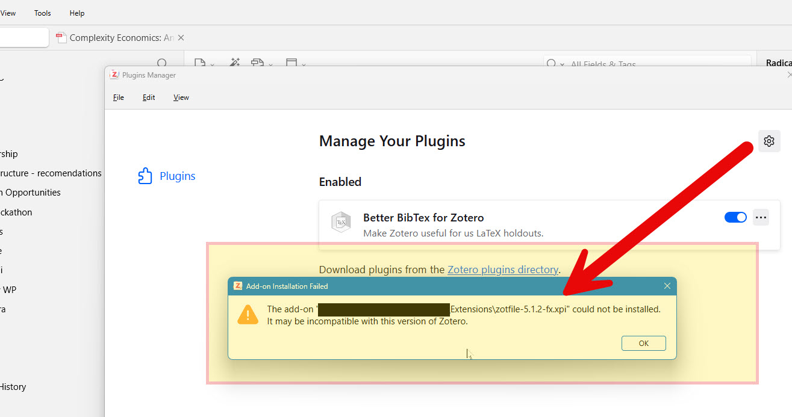Screen dimensions: 792x417
Task: Open the View menu in Zotero main window
Action: (8, 13)
